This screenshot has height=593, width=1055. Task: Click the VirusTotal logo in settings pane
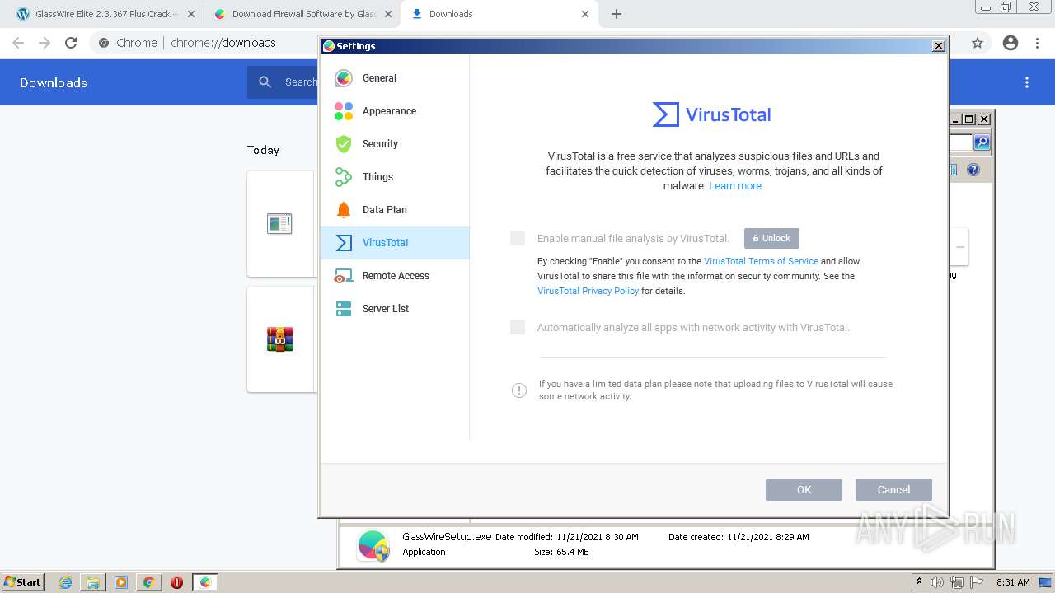(x=711, y=114)
